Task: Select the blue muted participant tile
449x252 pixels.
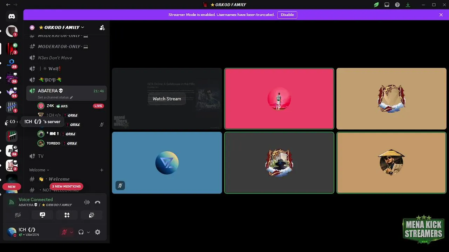Action: click(x=167, y=163)
